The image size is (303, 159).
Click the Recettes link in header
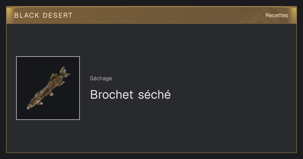coord(276,15)
